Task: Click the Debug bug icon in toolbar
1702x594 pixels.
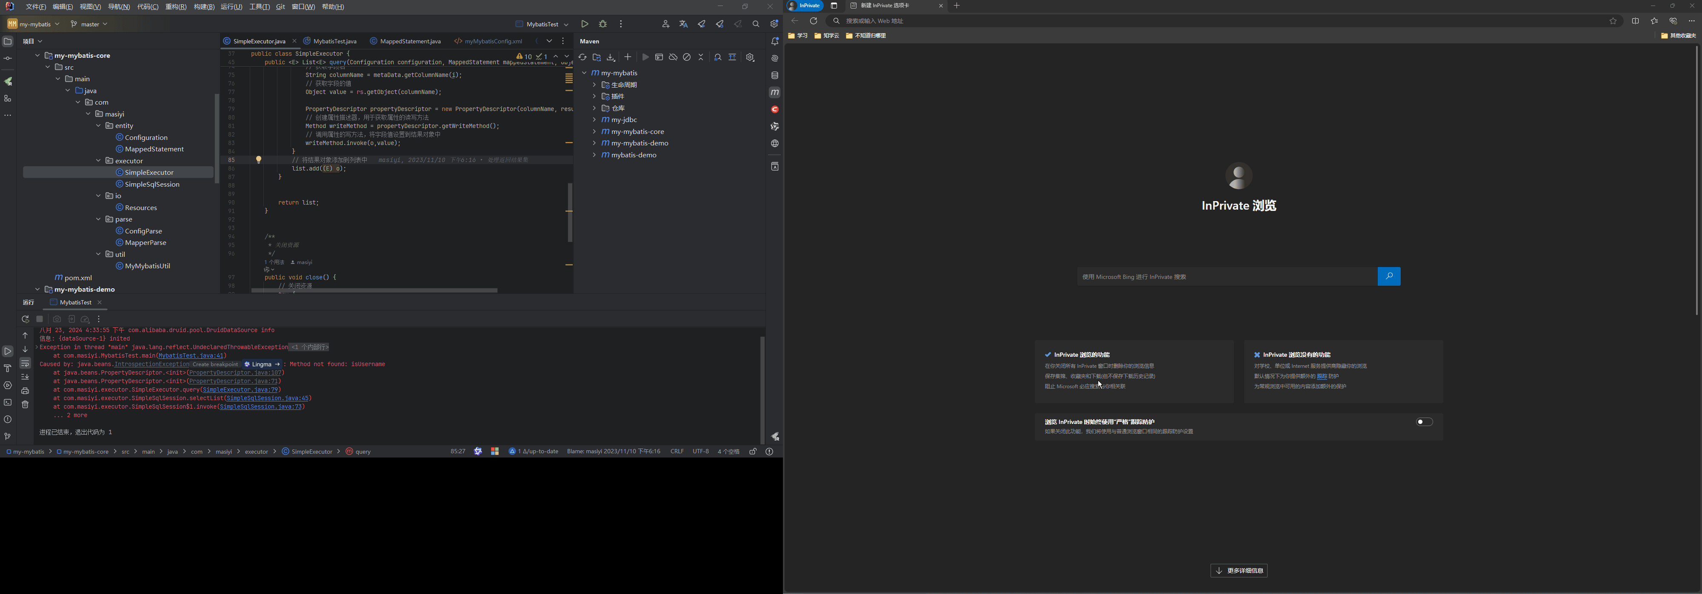Action: pyautogui.click(x=603, y=24)
